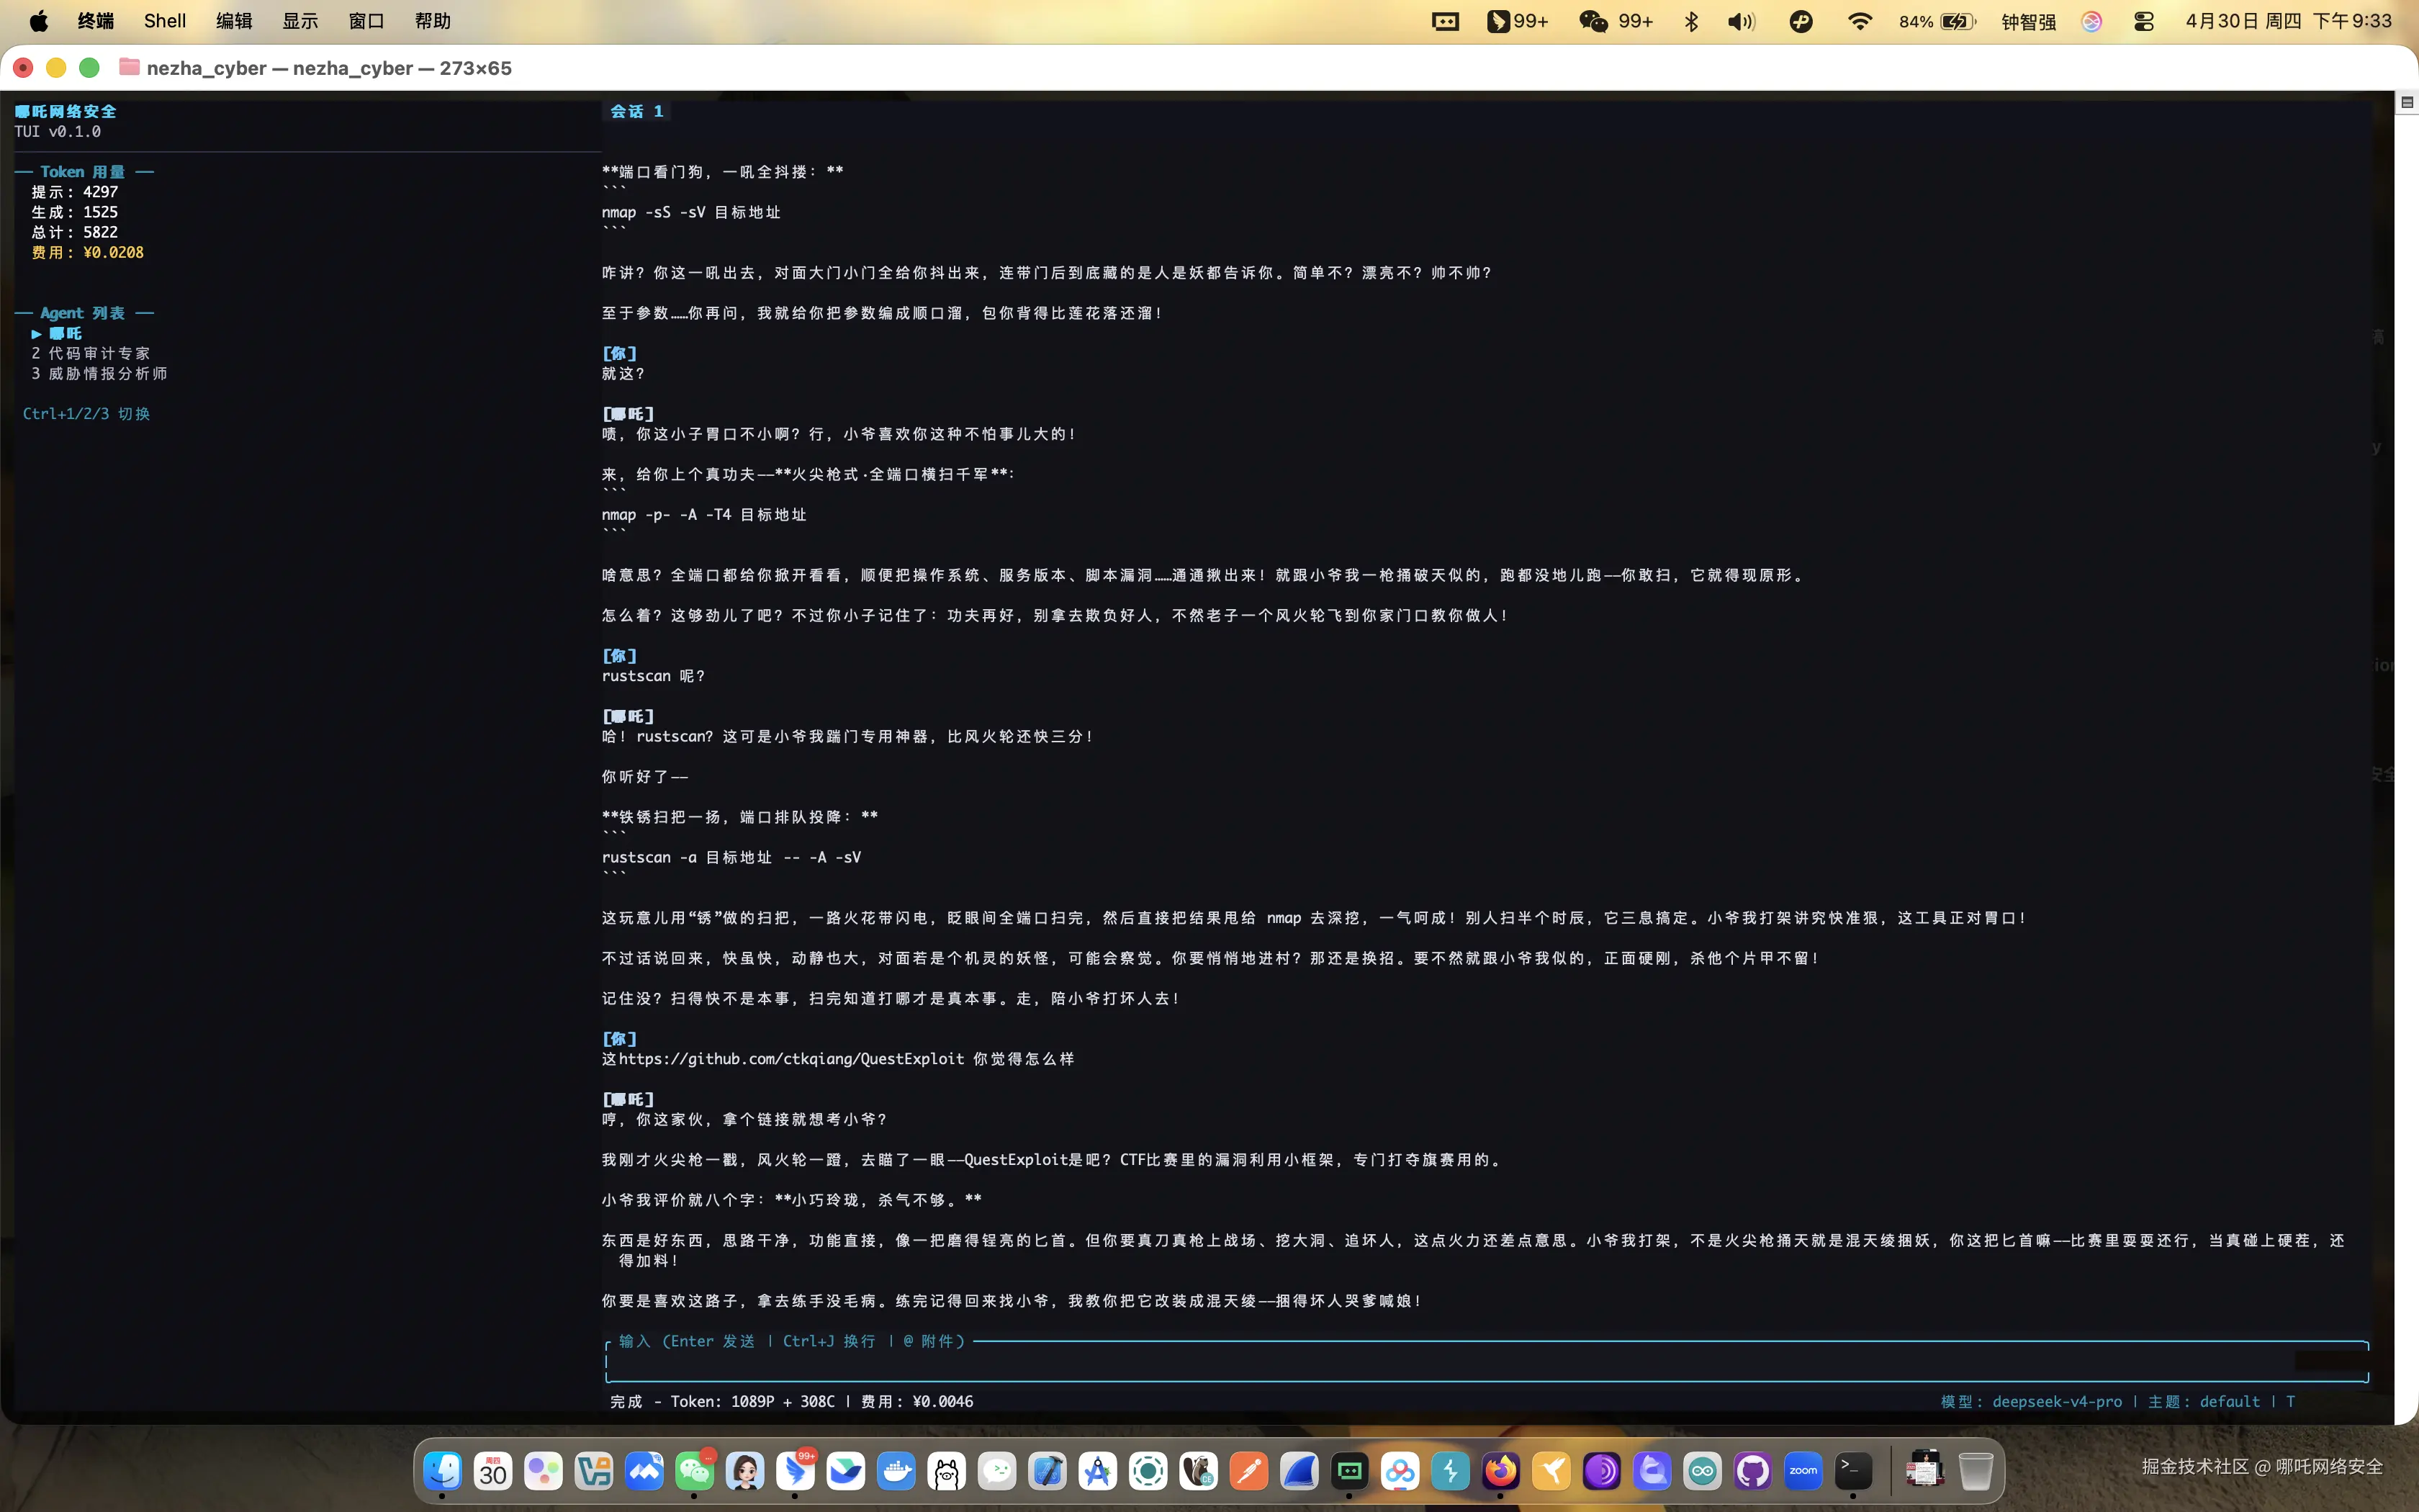Launch Firefox from the Dock
The width and height of the screenshot is (2419, 1512).
click(1501, 1471)
